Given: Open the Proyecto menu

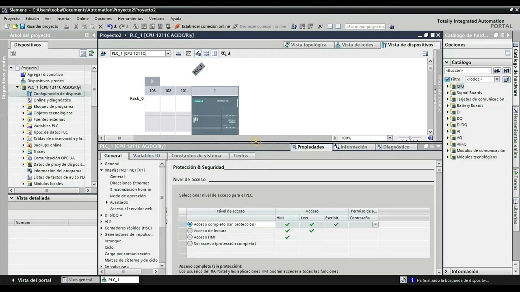Looking at the screenshot, I should point(12,19).
